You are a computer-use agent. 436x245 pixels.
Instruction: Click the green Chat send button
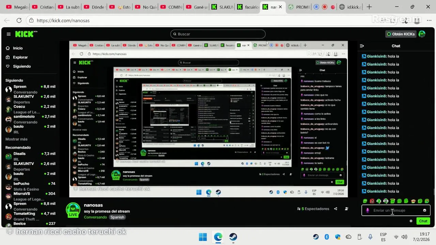tap(423, 221)
